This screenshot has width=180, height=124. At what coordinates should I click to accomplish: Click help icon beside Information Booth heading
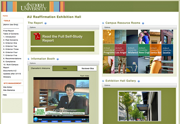tap(57, 59)
